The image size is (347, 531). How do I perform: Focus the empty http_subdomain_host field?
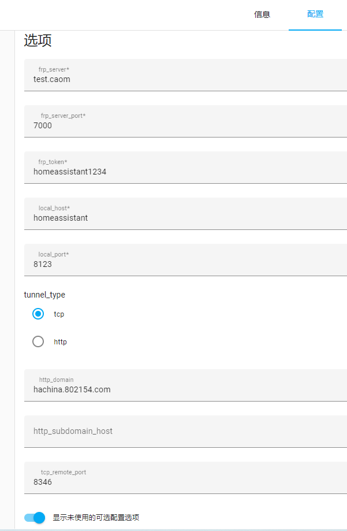click(185, 431)
